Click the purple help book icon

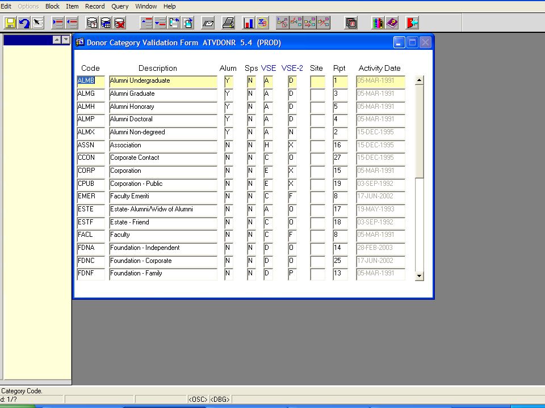coord(392,23)
